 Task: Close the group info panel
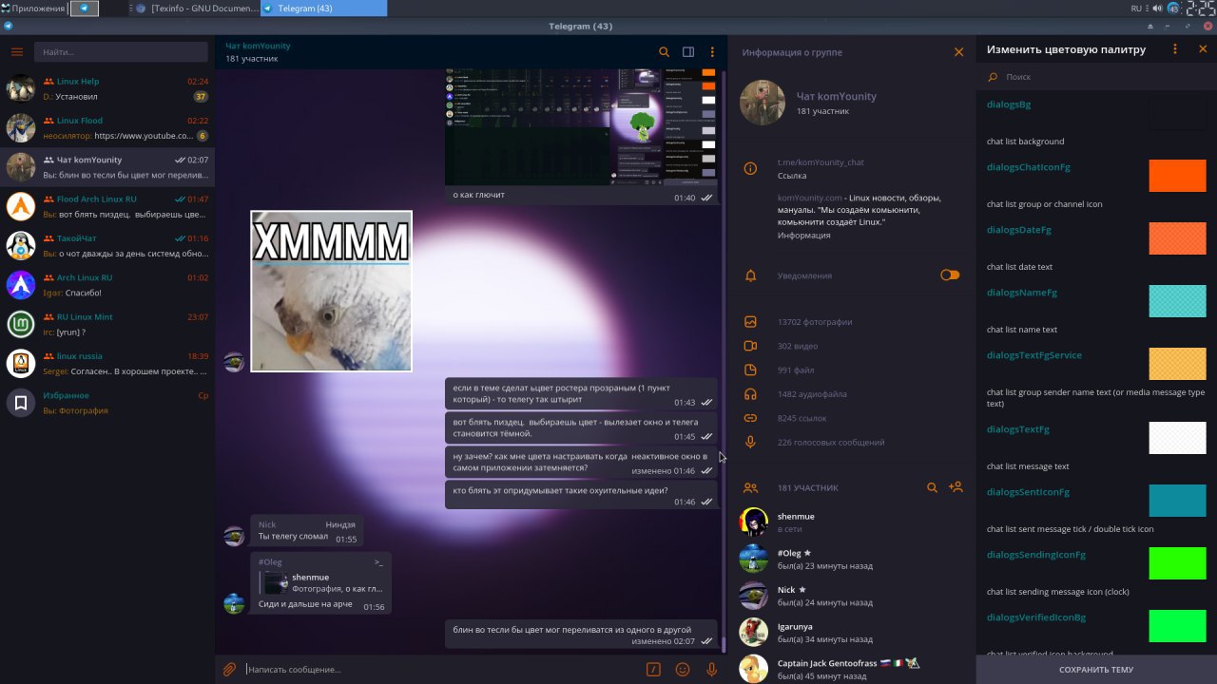[x=958, y=52]
